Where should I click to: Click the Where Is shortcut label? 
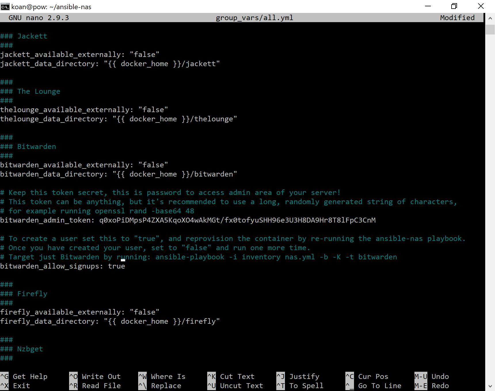coord(168,377)
